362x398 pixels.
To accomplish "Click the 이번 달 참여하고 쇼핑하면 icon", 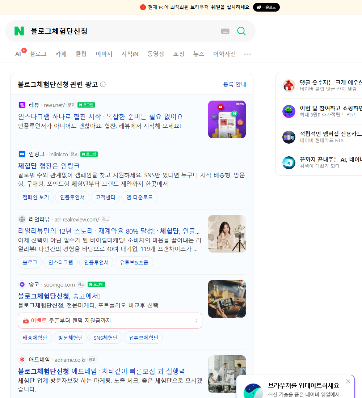I will pyautogui.click(x=289, y=111).
